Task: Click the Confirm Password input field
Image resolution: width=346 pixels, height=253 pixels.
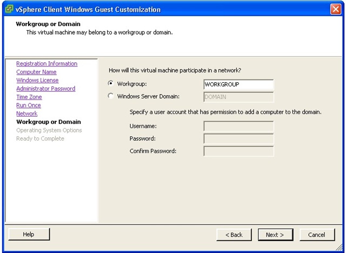Action: pyautogui.click(x=238, y=151)
